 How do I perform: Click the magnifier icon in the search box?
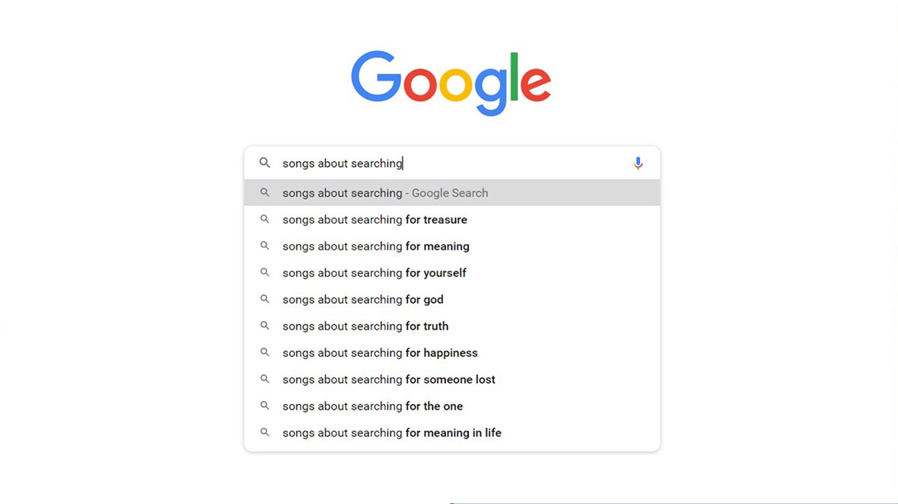point(264,163)
